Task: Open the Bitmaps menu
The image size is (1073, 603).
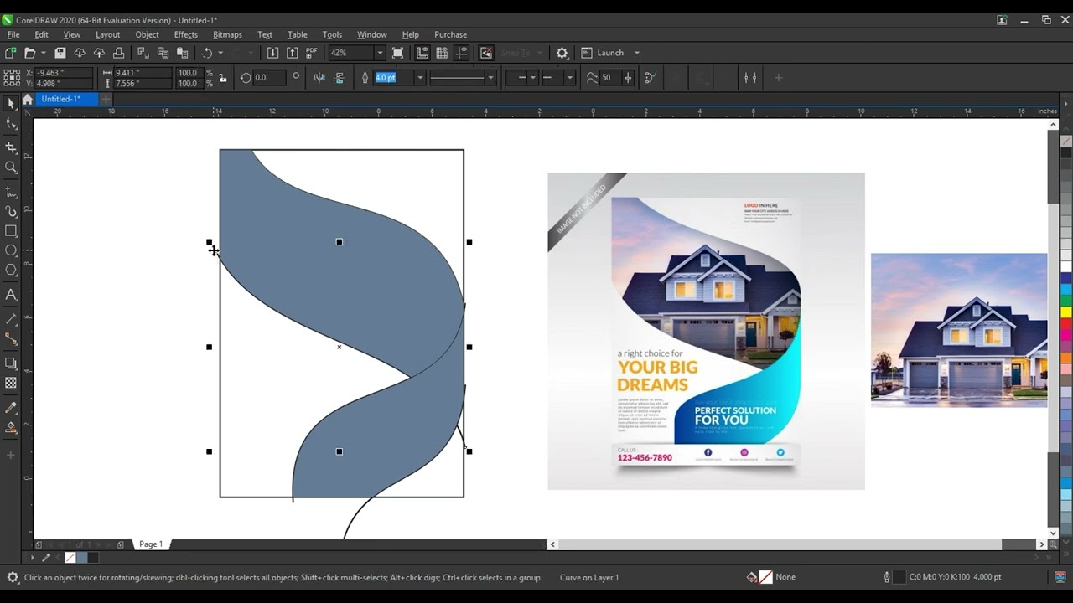Action: click(x=227, y=34)
